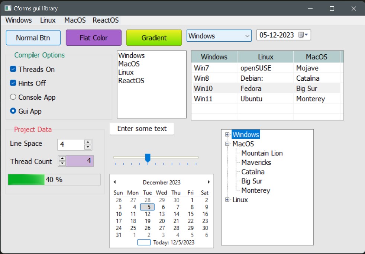
Task: Decrease Line Space with down arrow
Action: click(88, 147)
